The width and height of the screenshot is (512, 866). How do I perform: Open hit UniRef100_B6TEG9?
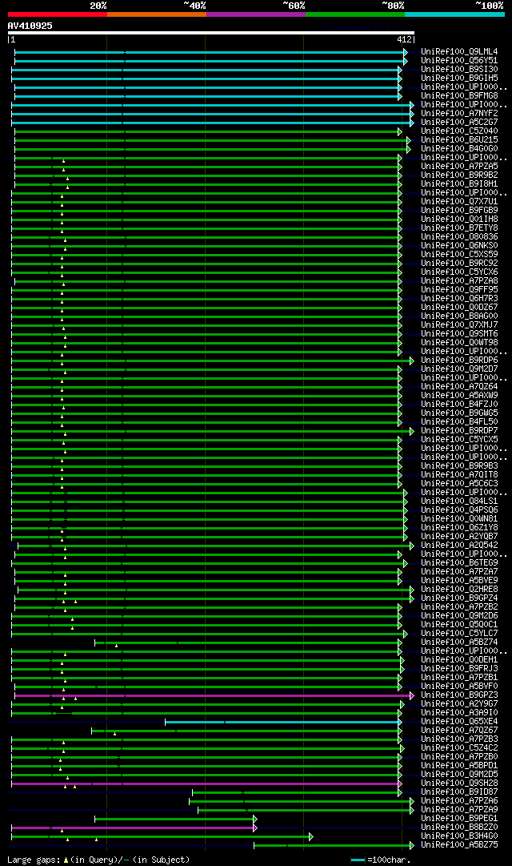tap(459, 563)
